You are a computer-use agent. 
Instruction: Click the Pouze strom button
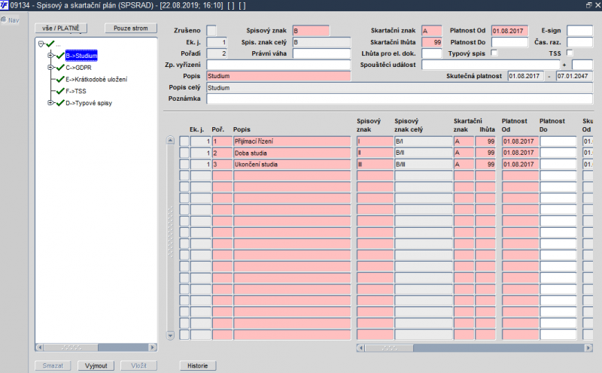(130, 28)
